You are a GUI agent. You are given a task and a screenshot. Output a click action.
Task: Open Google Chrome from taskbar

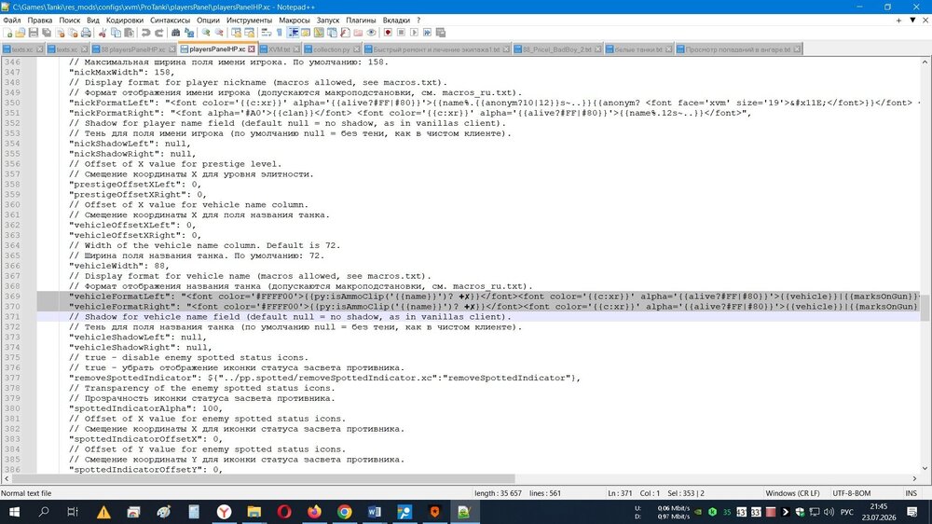pos(344,512)
